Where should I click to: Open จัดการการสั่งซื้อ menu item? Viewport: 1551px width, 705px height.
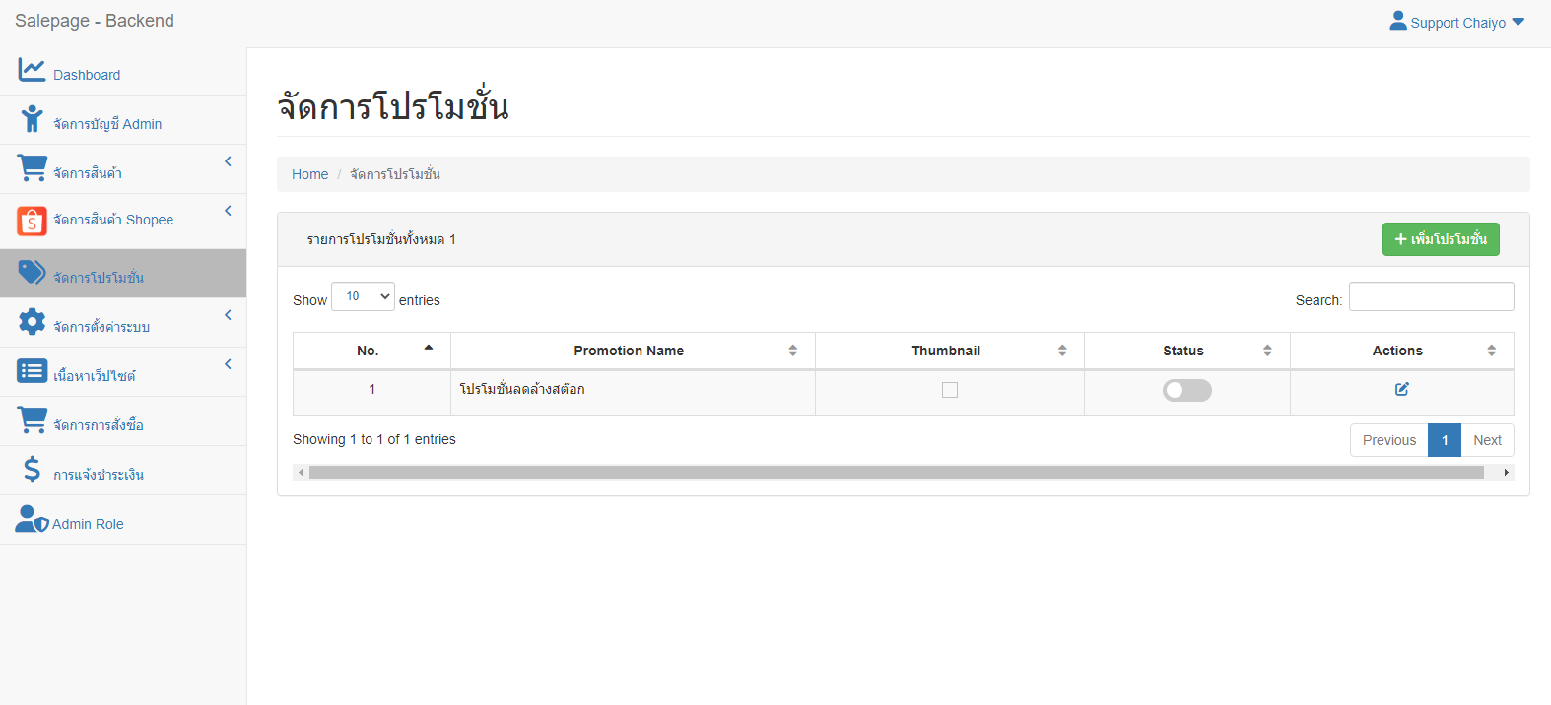(99, 425)
